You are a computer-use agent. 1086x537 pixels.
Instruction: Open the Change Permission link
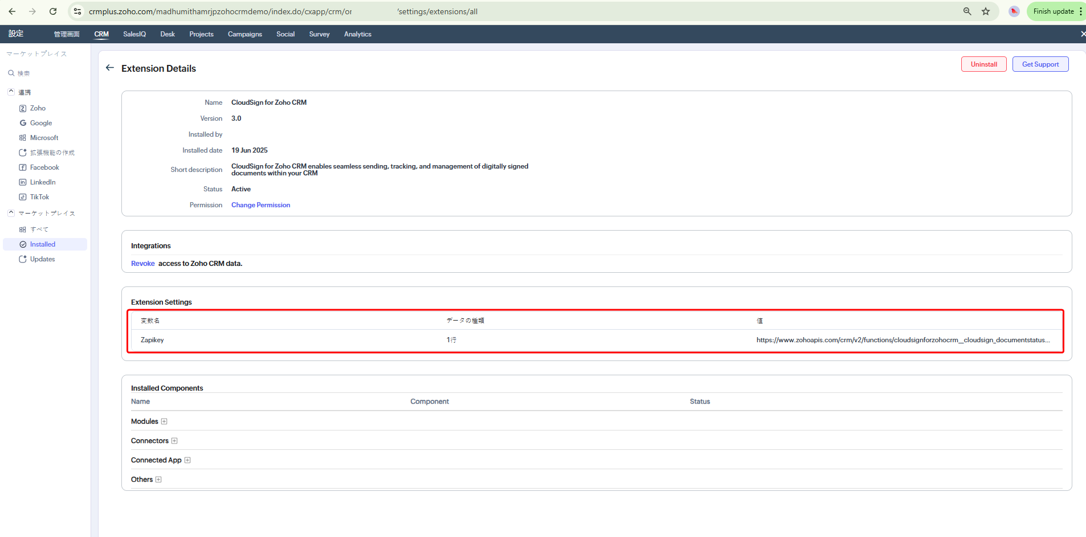(x=260, y=205)
